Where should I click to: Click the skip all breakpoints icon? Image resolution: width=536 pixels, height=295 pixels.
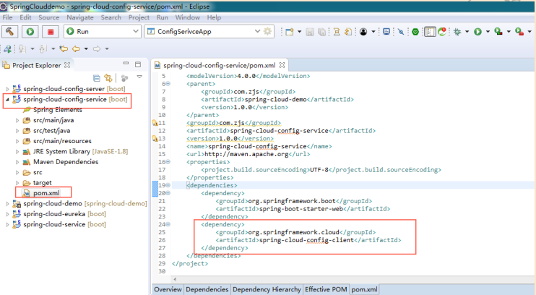pyautogui.click(x=401, y=32)
